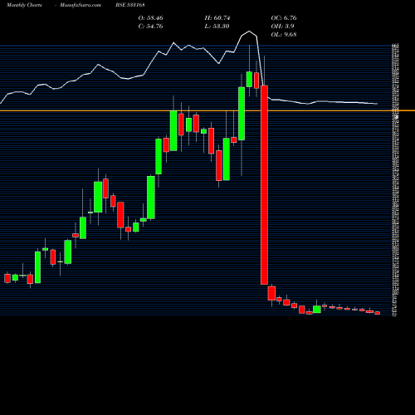Viewport: 415px width, 415px height.
Task: Click the orange horizontal price line
Action: 207,110
